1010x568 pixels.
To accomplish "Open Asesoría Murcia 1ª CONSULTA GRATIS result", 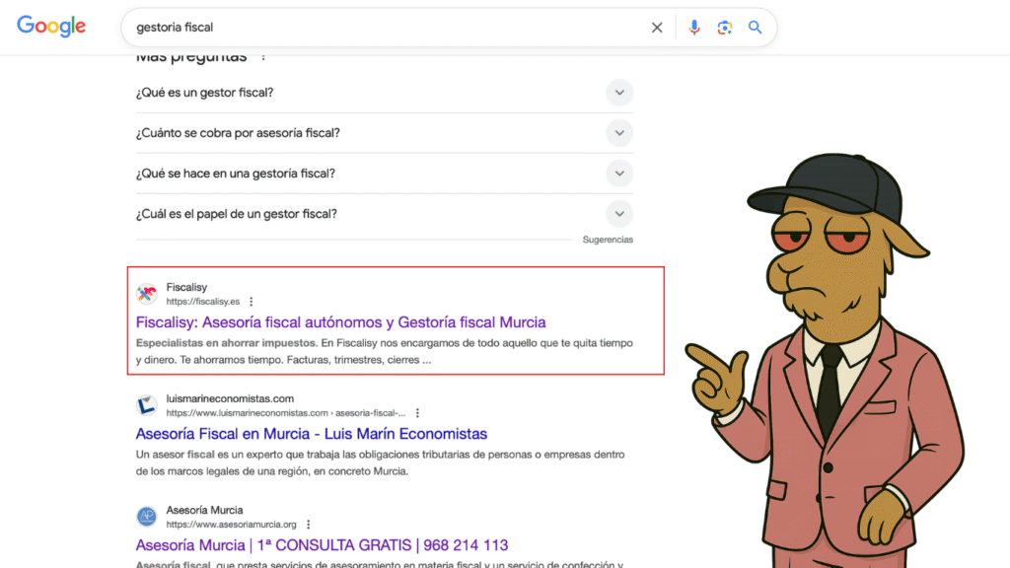I will click(323, 544).
